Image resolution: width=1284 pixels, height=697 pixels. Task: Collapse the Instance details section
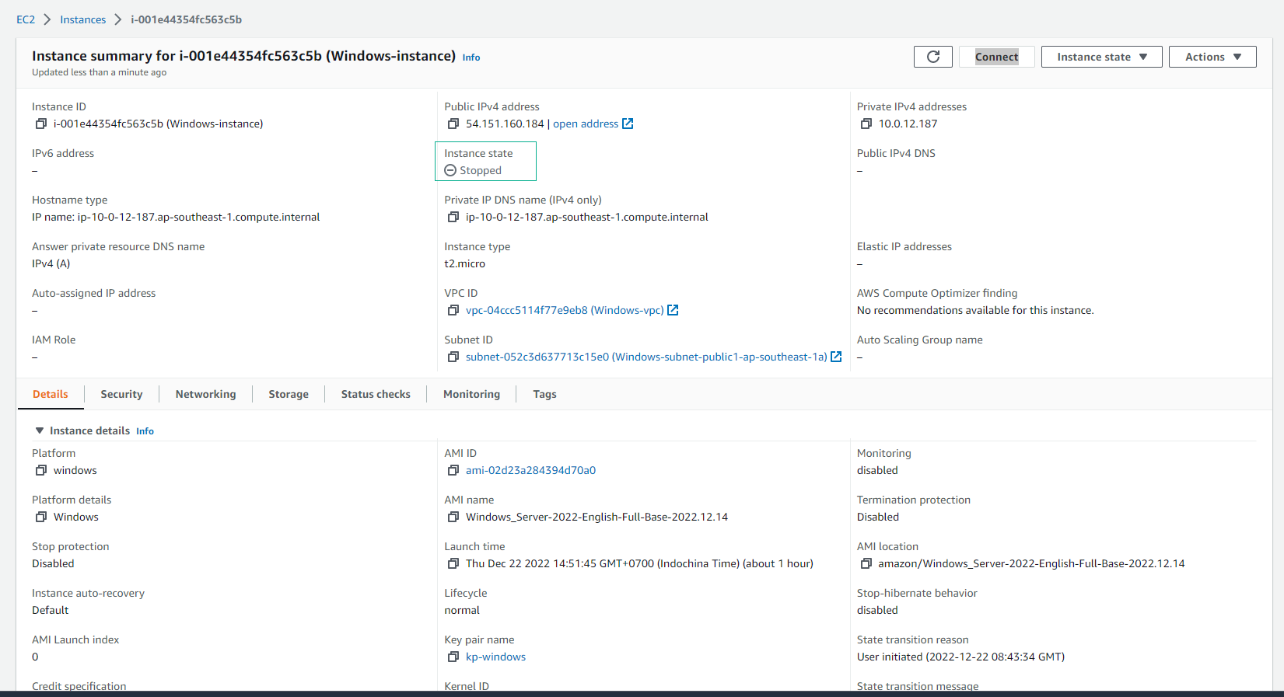(x=40, y=430)
